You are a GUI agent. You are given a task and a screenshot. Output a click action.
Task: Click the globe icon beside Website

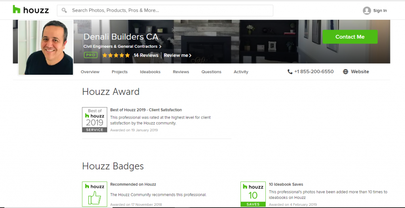point(345,72)
